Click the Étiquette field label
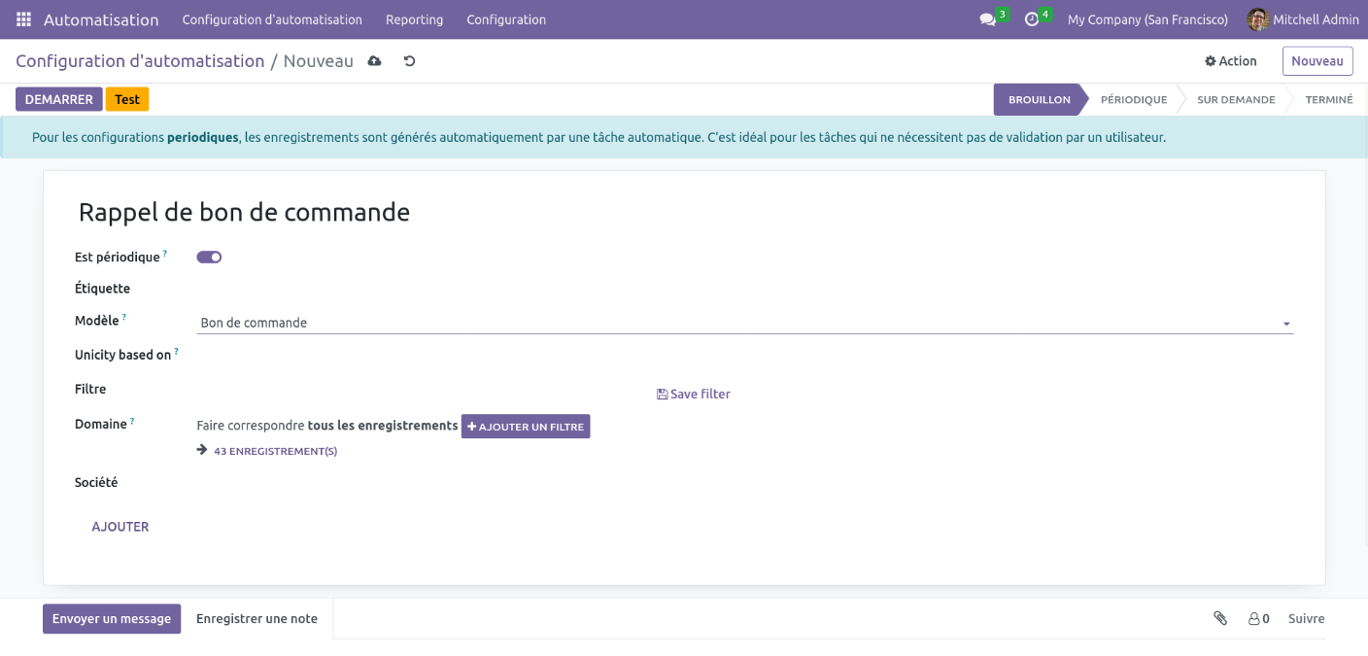 click(102, 289)
